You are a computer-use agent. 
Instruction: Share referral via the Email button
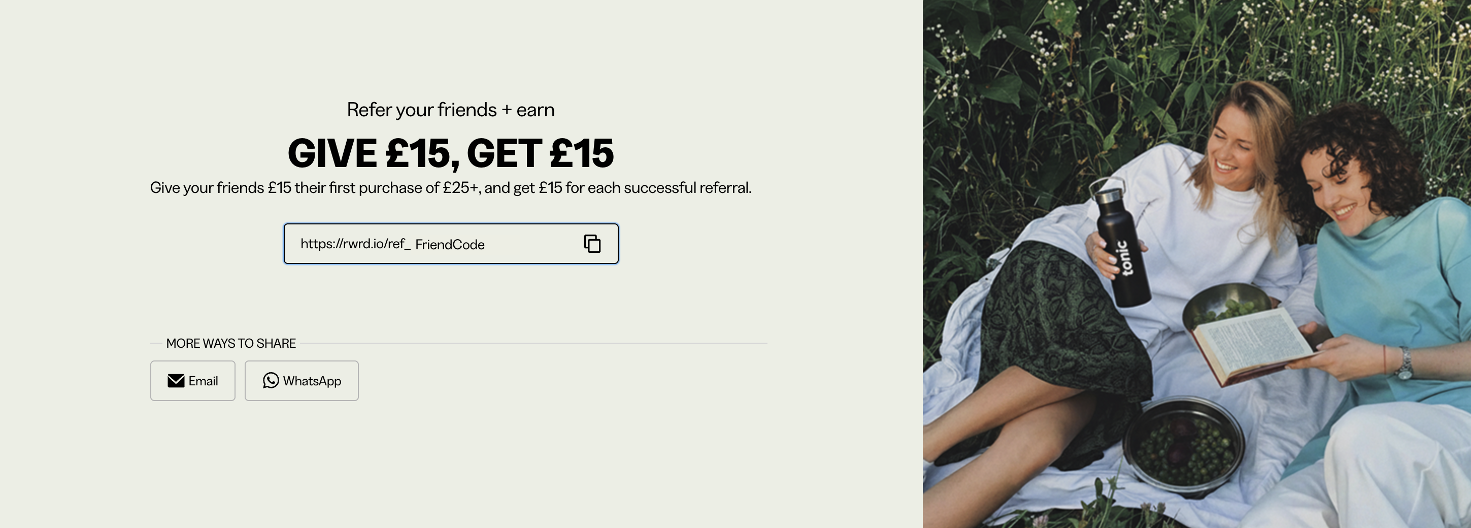click(x=193, y=381)
